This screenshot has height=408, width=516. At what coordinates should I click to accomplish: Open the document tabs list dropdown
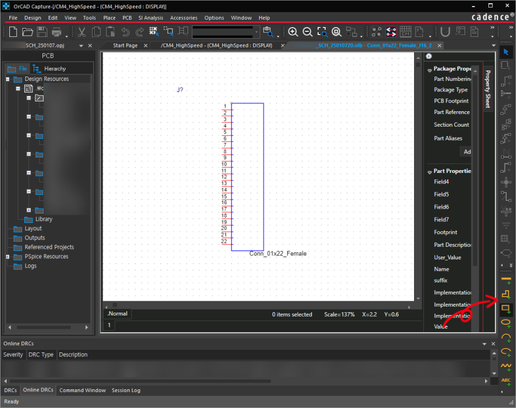[x=493, y=45]
